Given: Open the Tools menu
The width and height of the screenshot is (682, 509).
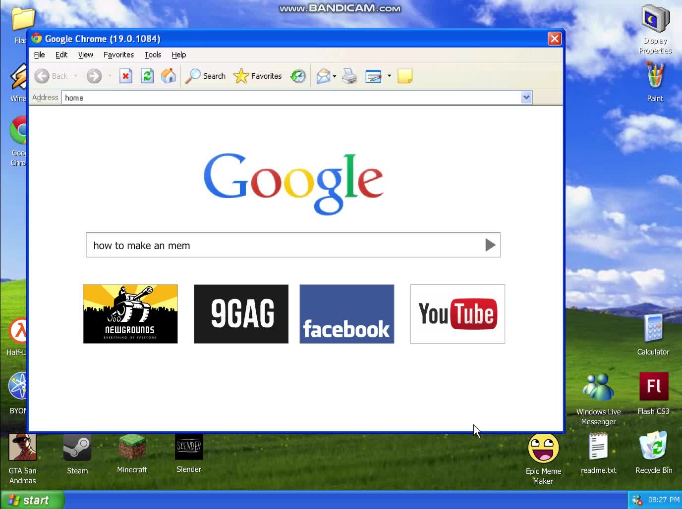Looking at the screenshot, I should point(153,55).
